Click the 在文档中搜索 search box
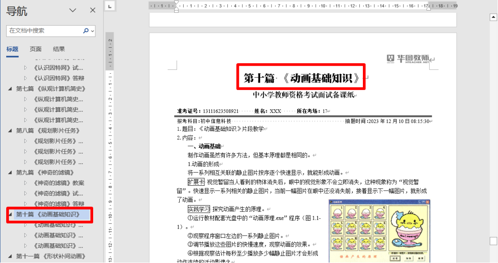Image resolution: width=498 pixels, height=263 pixels. click(44, 31)
